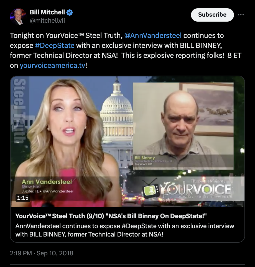The height and width of the screenshot is (267, 255).
Task: Click the Bill Binney inset video frame
Action: 183,126
